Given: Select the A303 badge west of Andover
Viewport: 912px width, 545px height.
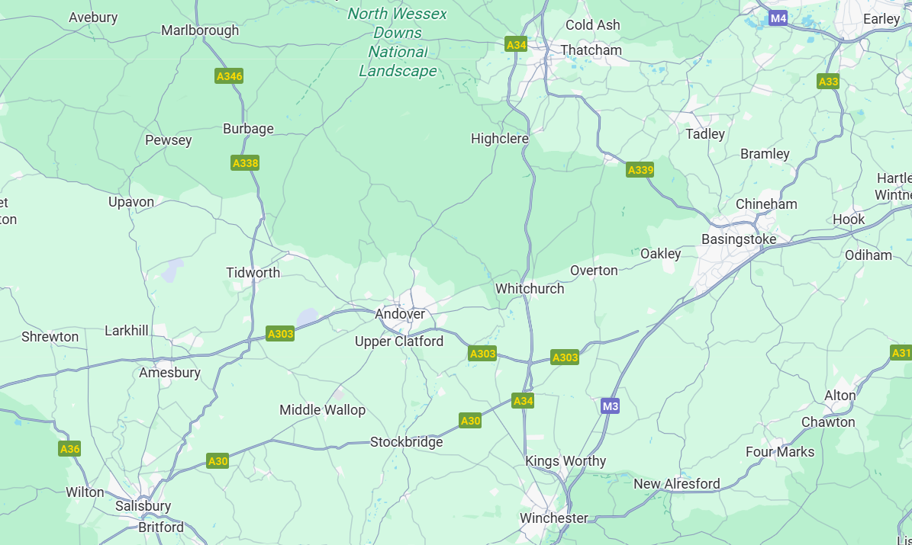Looking at the screenshot, I should 280,334.
